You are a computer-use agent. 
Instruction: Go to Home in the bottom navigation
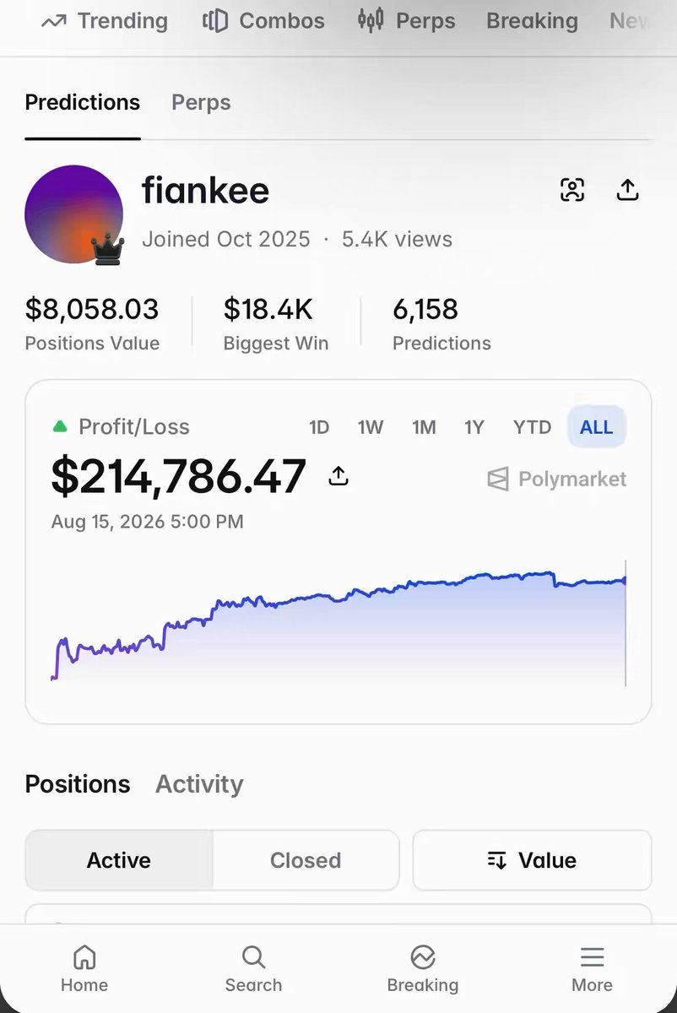coord(84,969)
